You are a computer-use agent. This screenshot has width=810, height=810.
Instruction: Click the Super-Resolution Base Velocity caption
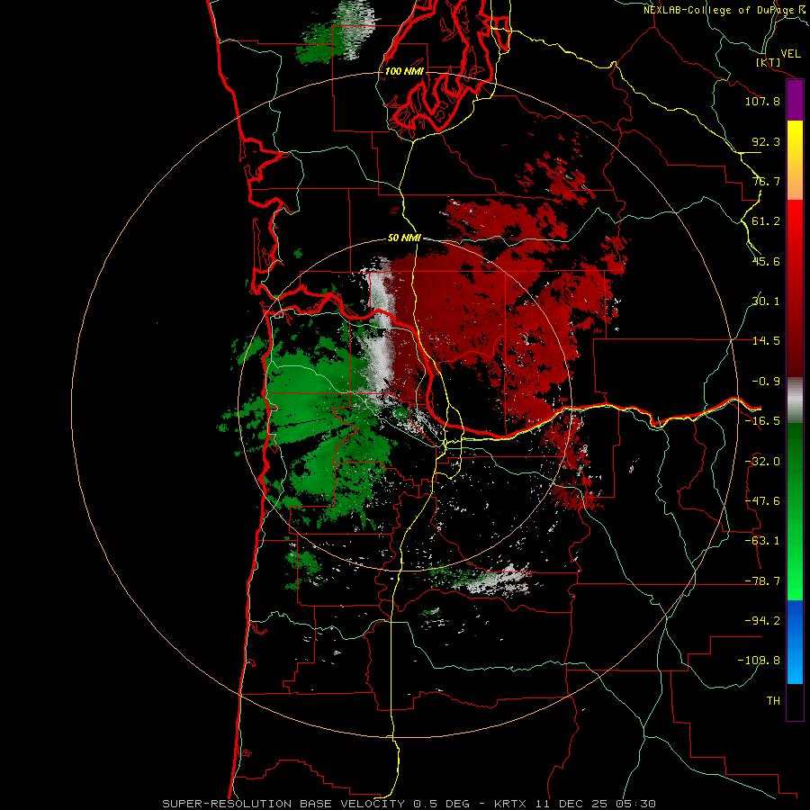point(409,804)
